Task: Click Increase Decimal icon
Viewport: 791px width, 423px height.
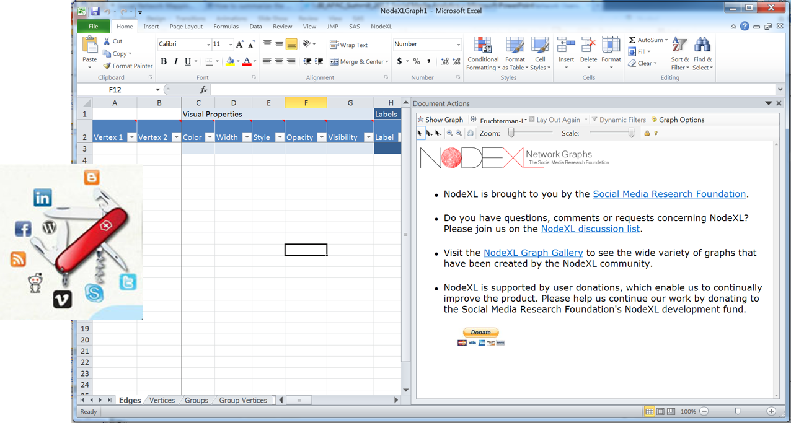Action: [444, 61]
